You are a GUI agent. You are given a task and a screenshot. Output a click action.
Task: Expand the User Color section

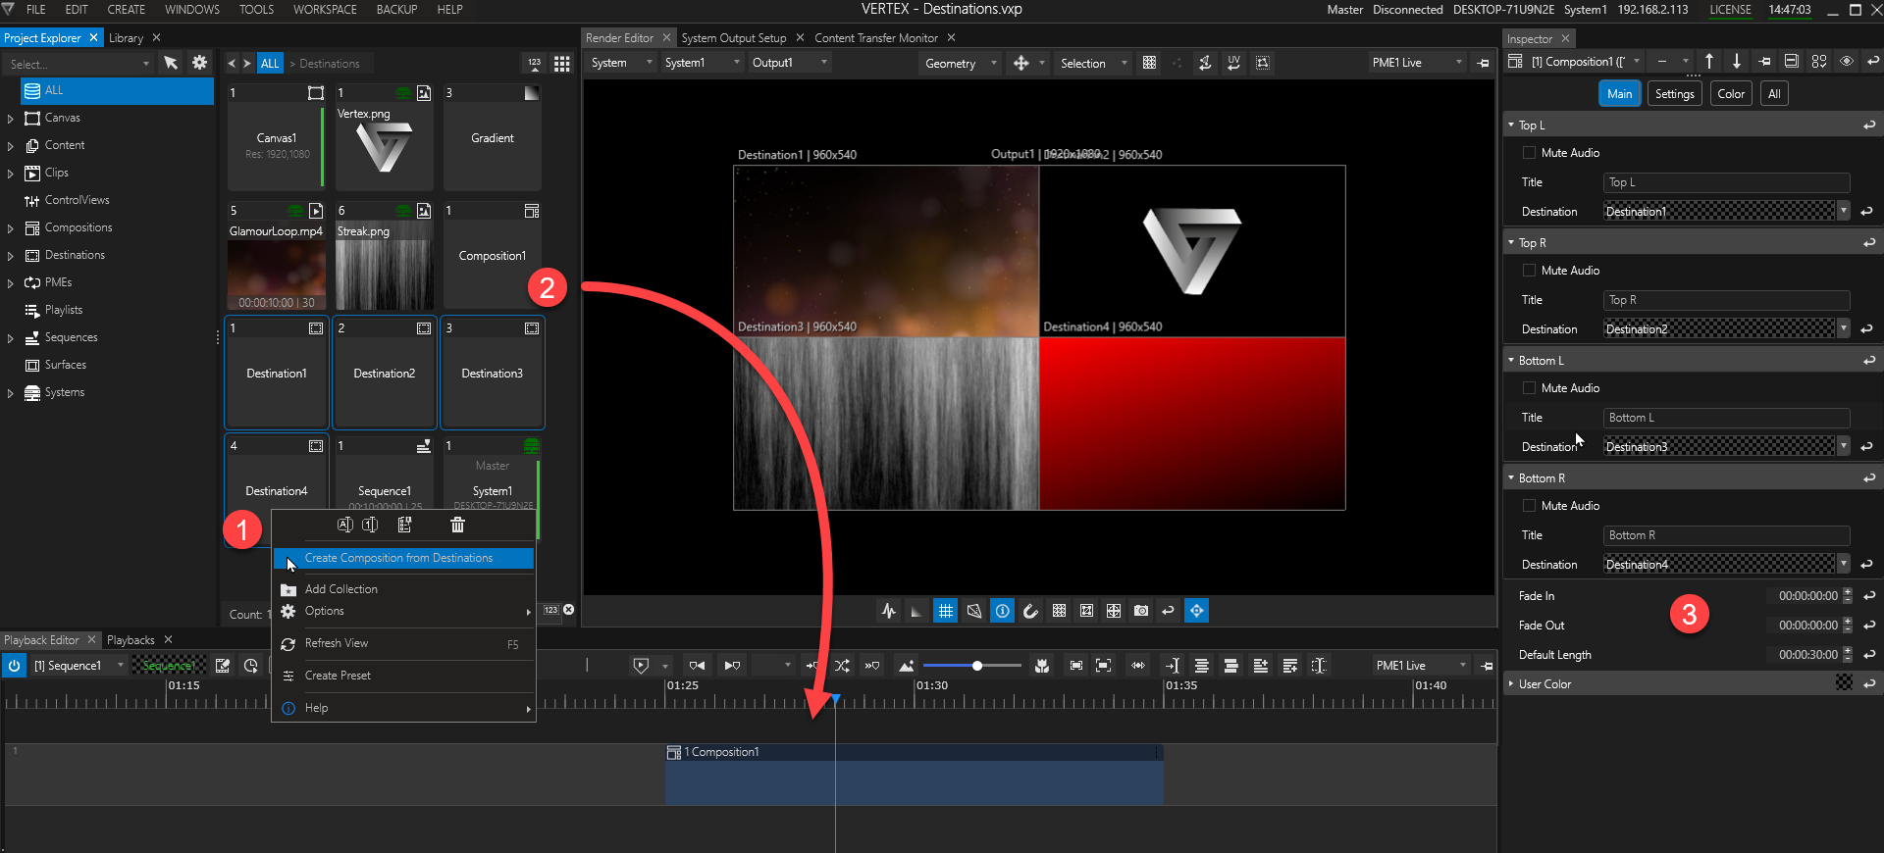point(1511,684)
